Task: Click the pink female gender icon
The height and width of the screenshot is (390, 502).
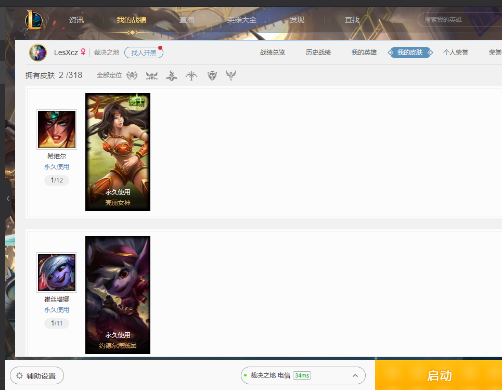Action: point(83,52)
